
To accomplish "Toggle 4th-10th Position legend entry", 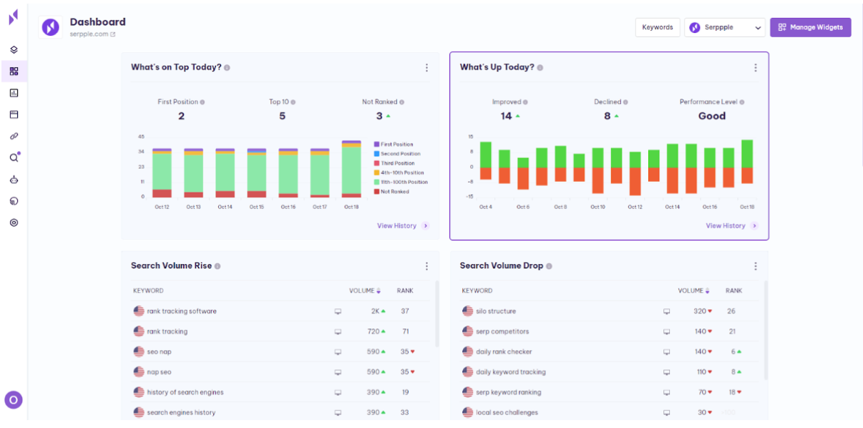I will click(x=399, y=172).
